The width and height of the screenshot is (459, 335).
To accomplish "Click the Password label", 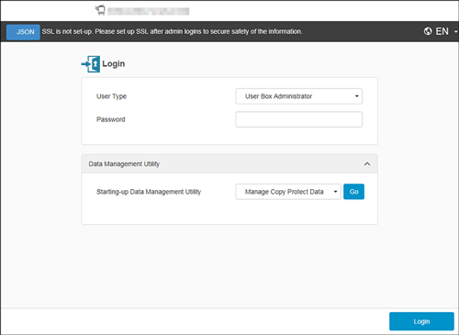I will (111, 119).
